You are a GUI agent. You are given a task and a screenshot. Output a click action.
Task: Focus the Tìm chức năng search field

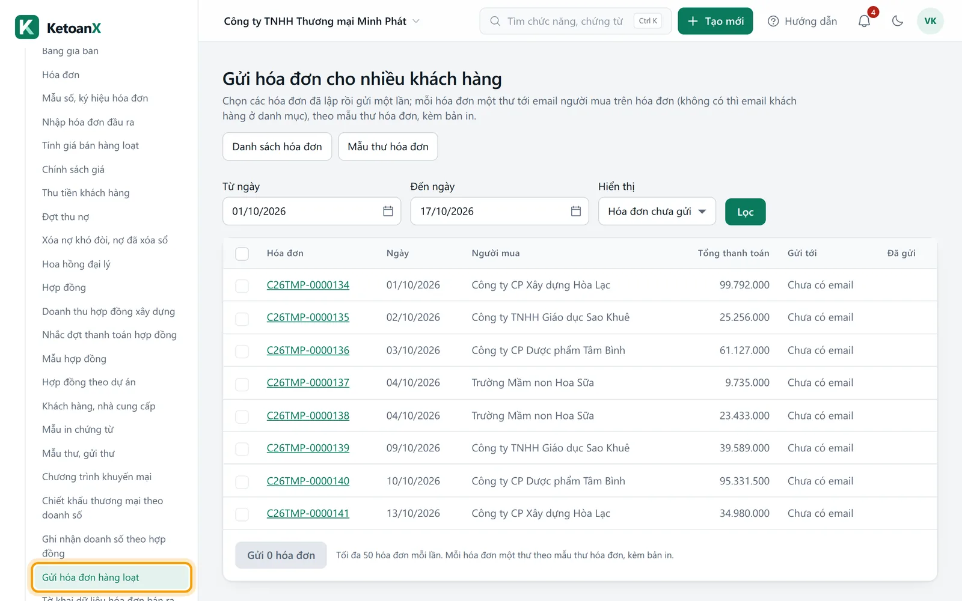pos(575,21)
